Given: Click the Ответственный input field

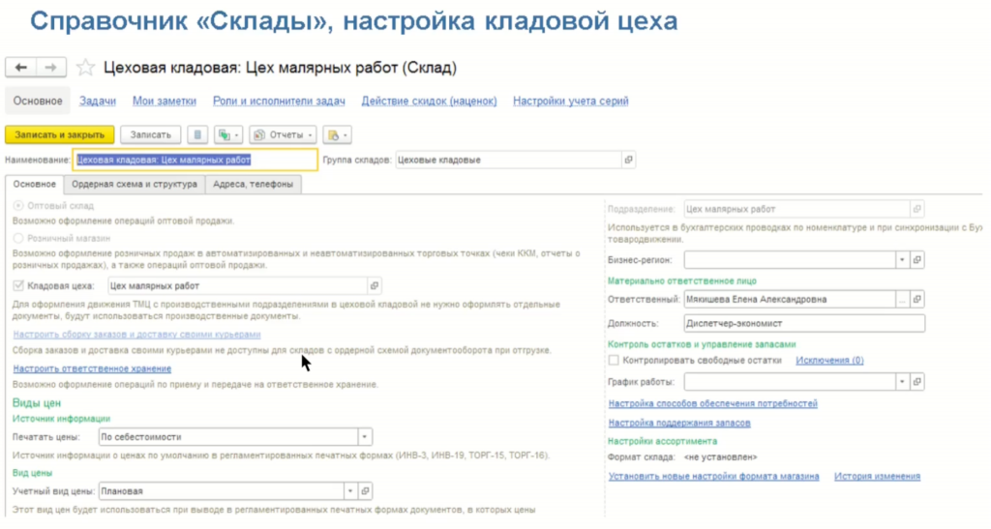Looking at the screenshot, I should coord(790,299).
